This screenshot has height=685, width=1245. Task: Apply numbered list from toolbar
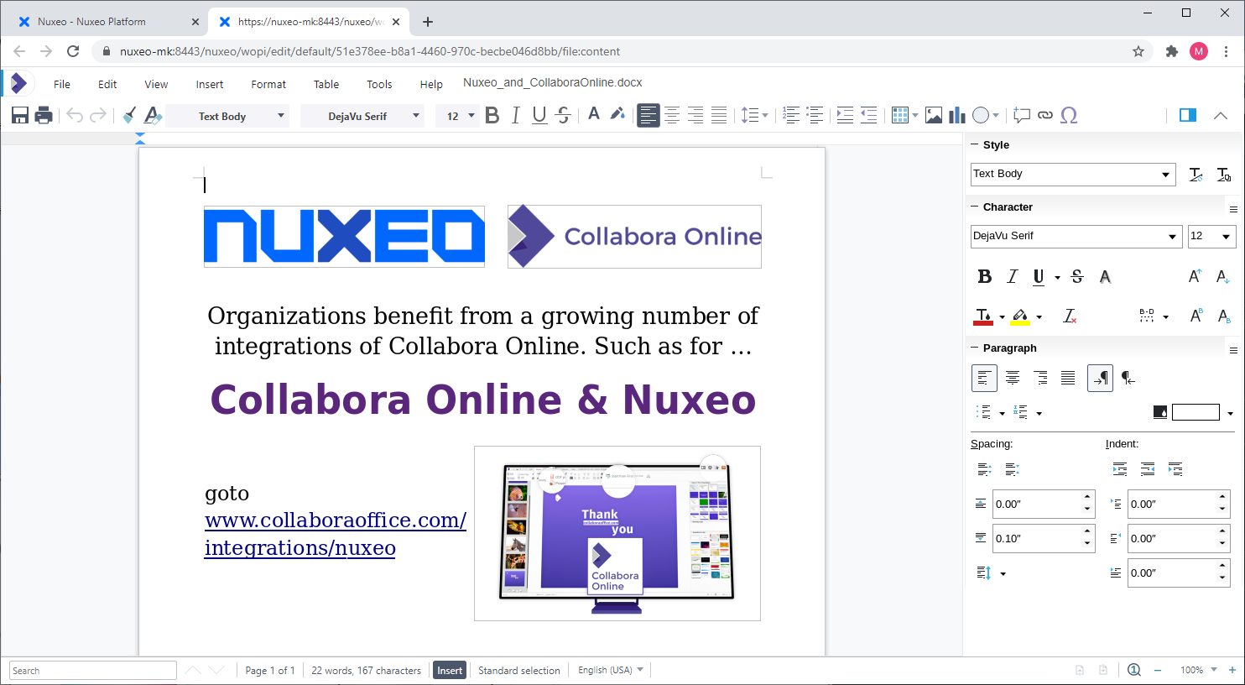(791, 116)
